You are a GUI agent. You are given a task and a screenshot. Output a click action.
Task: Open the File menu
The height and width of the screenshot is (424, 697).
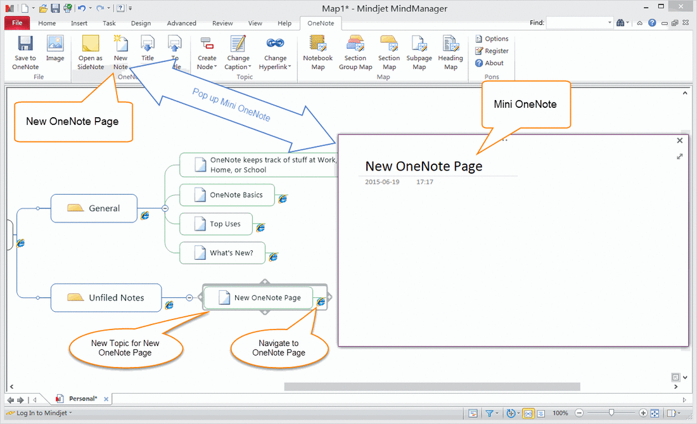[16, 23]
